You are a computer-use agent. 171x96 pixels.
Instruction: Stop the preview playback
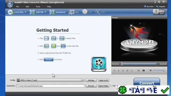coord(127,70)
